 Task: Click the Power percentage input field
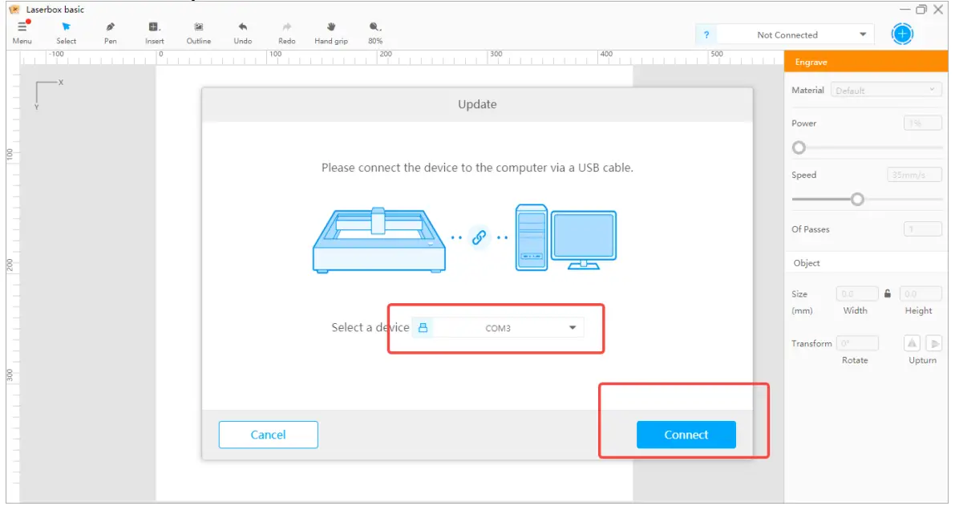coord(923,123)
